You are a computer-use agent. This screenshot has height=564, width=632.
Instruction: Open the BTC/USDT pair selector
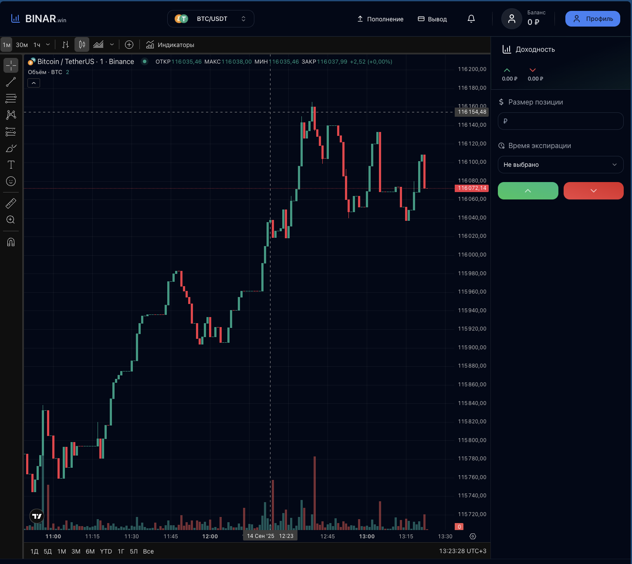211,19
